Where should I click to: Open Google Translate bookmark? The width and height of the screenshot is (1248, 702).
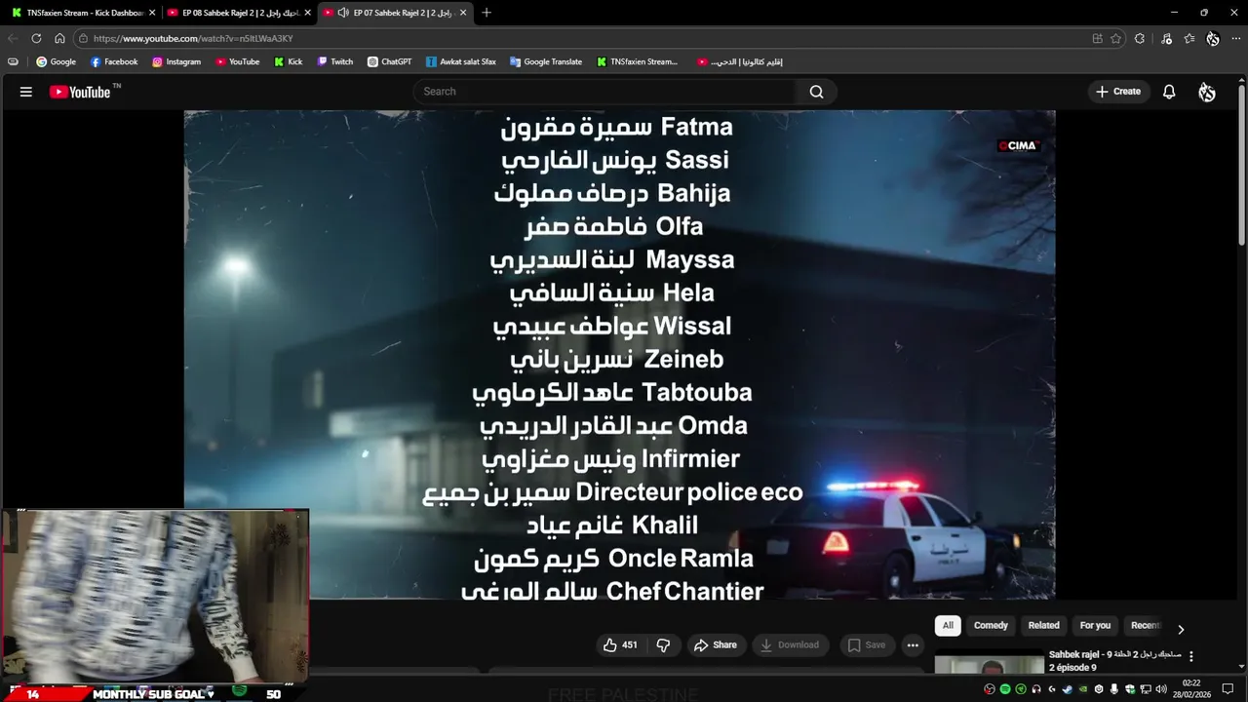point(546,61)
